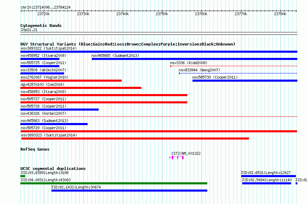This screenshot has width=307, height=204.
Task: Click the red esv3893323 loss bar
Action: [x=135, y=139]
